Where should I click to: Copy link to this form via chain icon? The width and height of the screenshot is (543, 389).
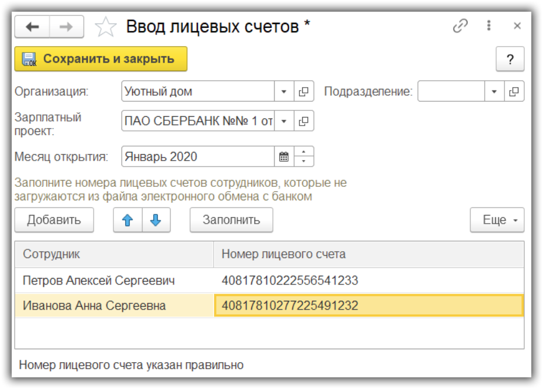pos(461,26)
